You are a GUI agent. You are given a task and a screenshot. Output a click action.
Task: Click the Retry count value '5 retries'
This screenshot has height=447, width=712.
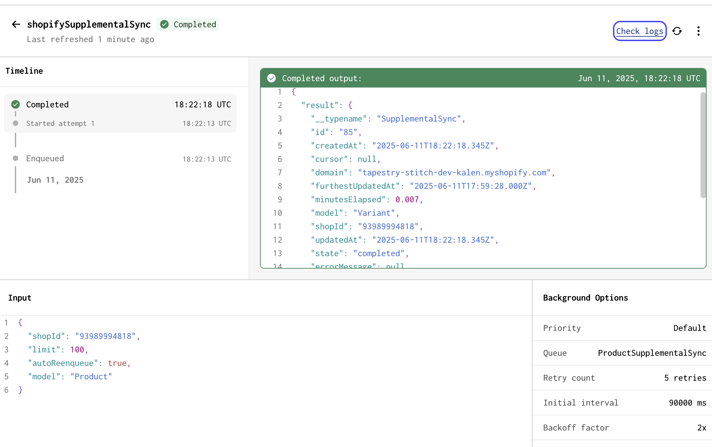pyautogui.click(x=685, y=378)
